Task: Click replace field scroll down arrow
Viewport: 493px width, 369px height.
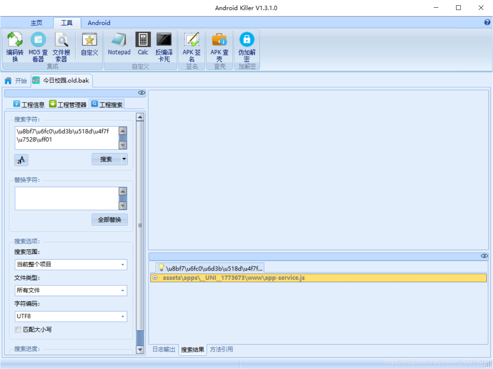Action: [x=123, y=206]
